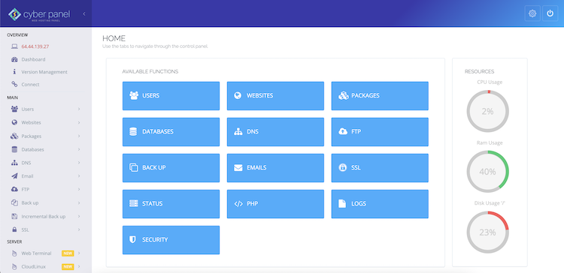Image resolution: width=564 pixels, height=273 pixels.
Task: Click the power logout icon
Action: point(550,13)
